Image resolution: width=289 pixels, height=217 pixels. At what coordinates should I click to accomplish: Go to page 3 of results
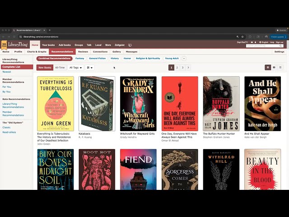coord(182,67)
